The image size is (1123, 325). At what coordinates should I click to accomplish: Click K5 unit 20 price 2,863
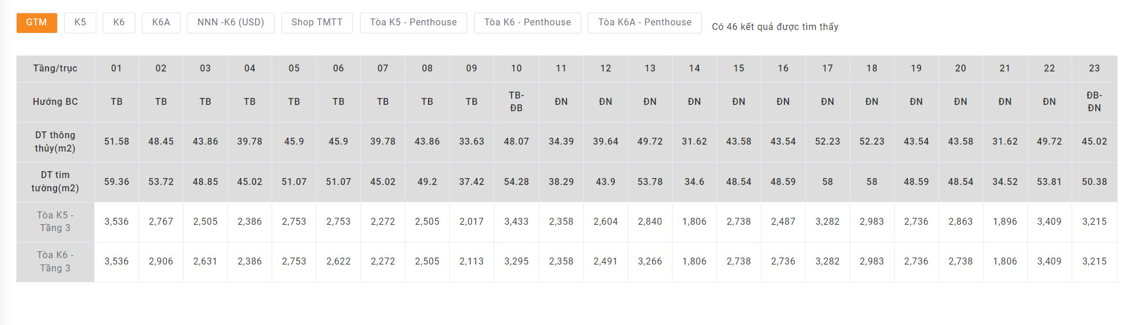point(960,221)
